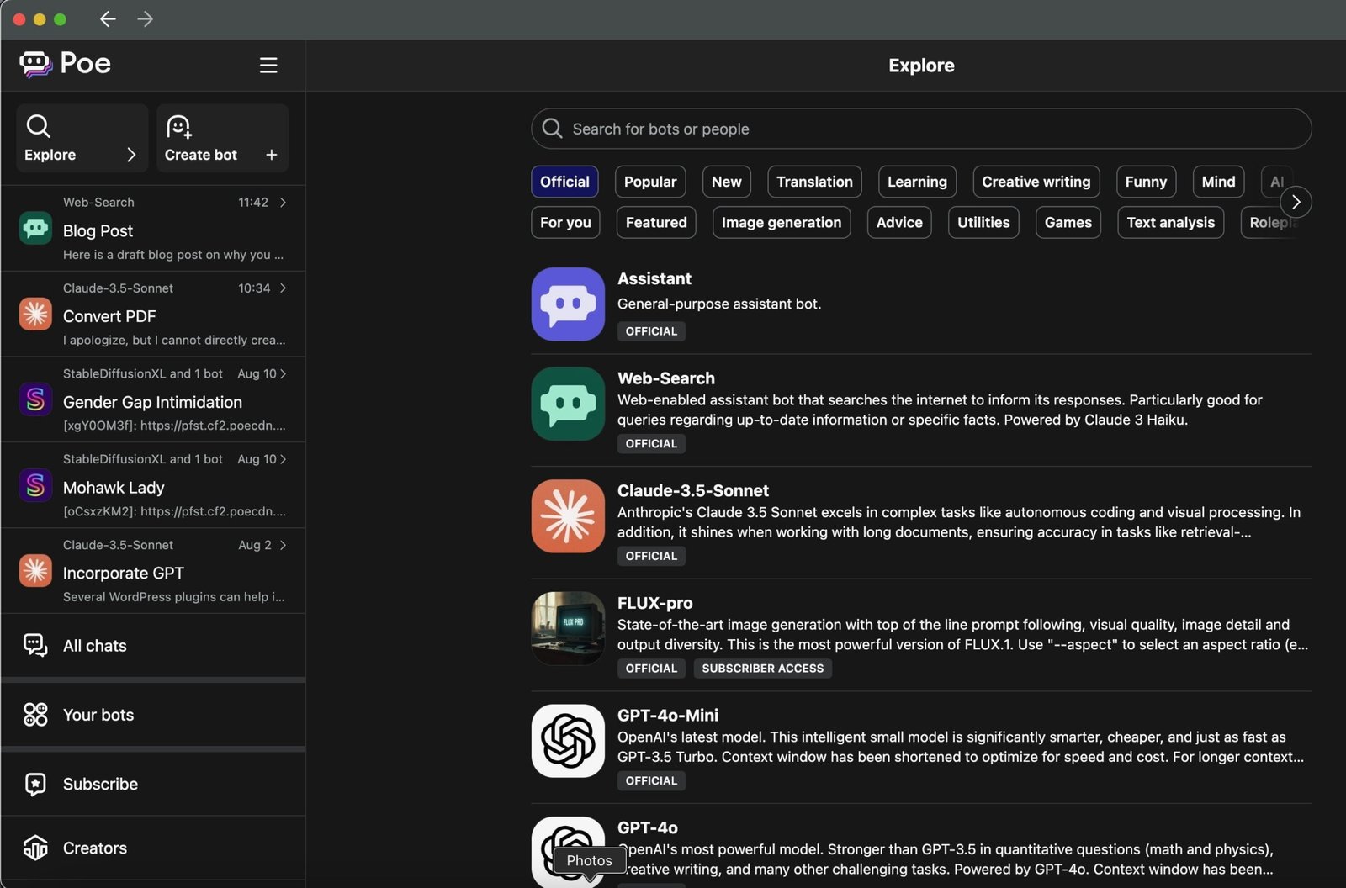This screenshot has width=1346, height=888.
Task: Open the All chats link
Action: pos(95,646)
